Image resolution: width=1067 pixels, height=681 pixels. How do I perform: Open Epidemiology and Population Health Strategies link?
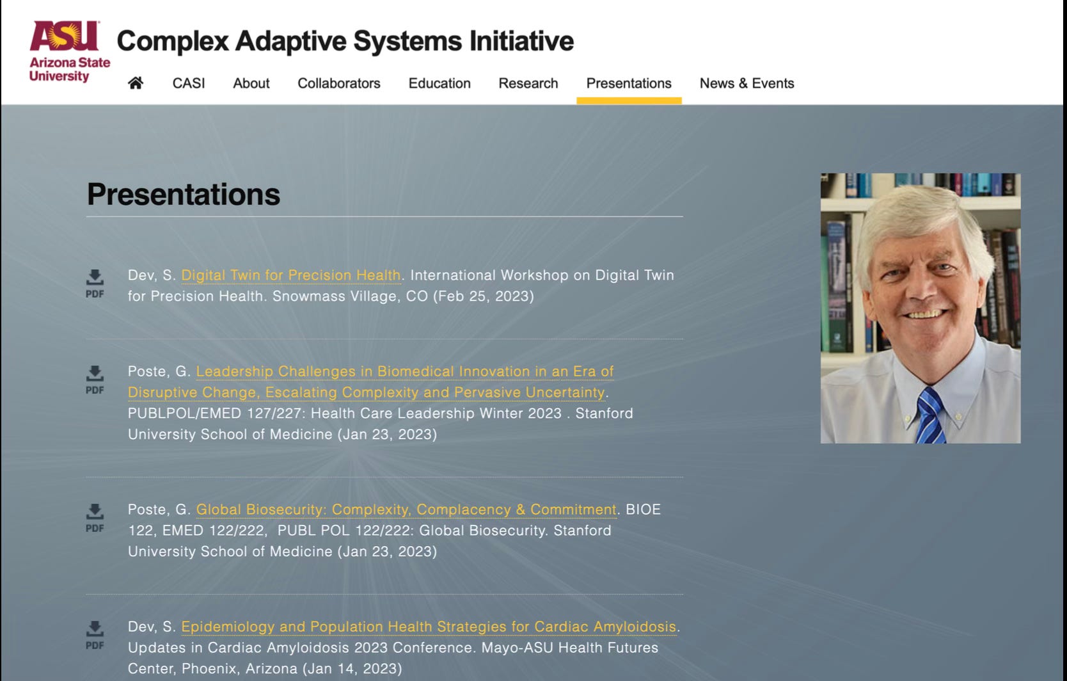429,627
